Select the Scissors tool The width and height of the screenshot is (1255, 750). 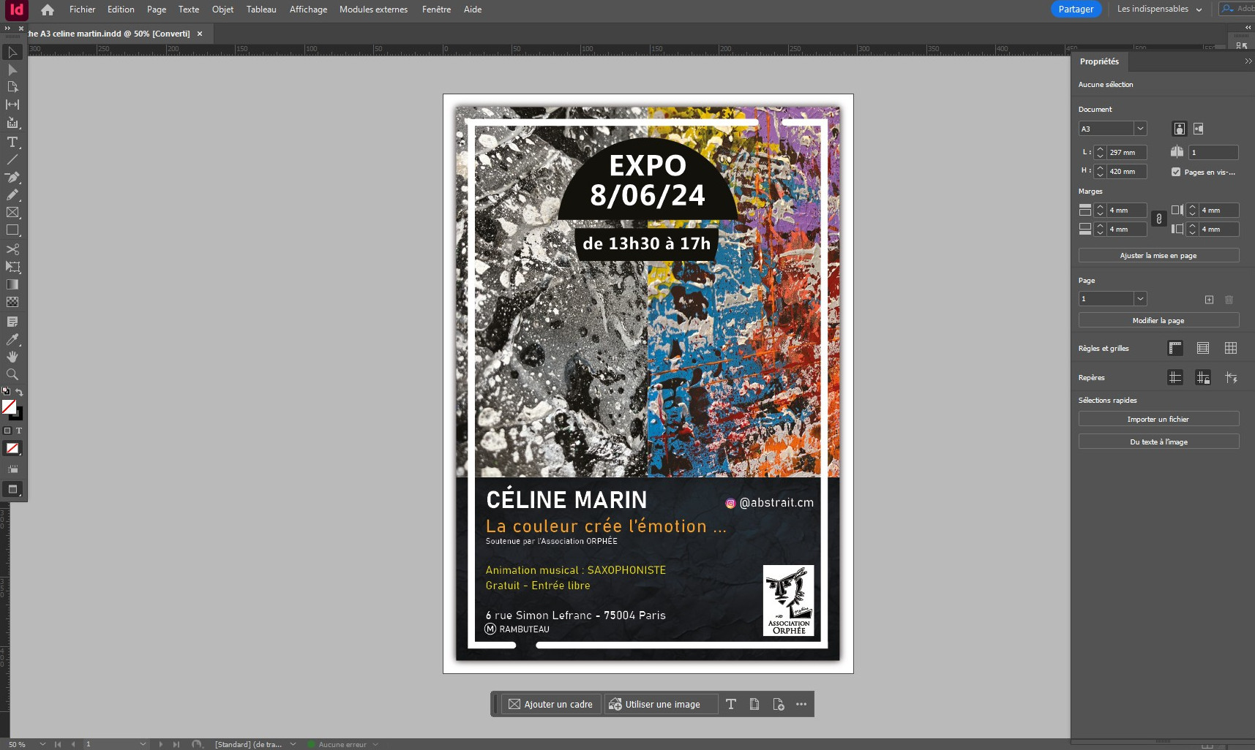(x=12, y=249)
